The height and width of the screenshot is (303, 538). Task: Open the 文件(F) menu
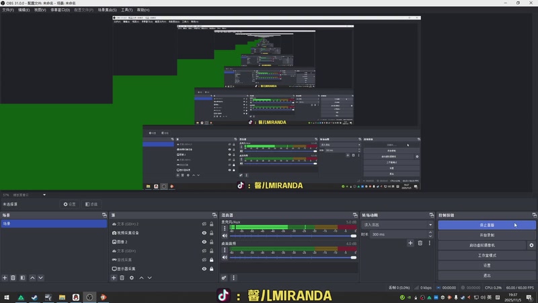click(8, 10)
